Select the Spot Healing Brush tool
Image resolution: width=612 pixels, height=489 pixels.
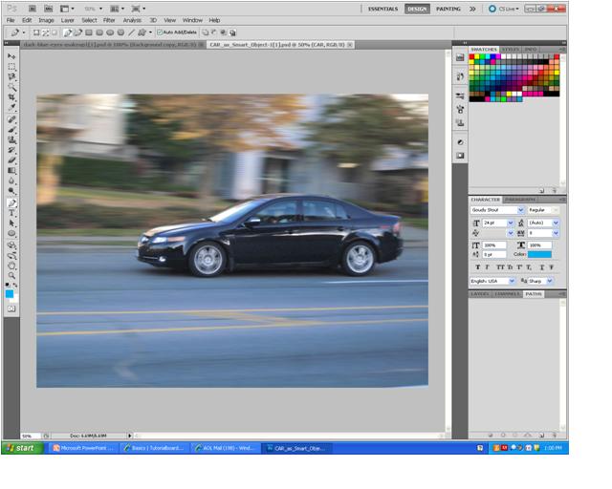[11, 119]
